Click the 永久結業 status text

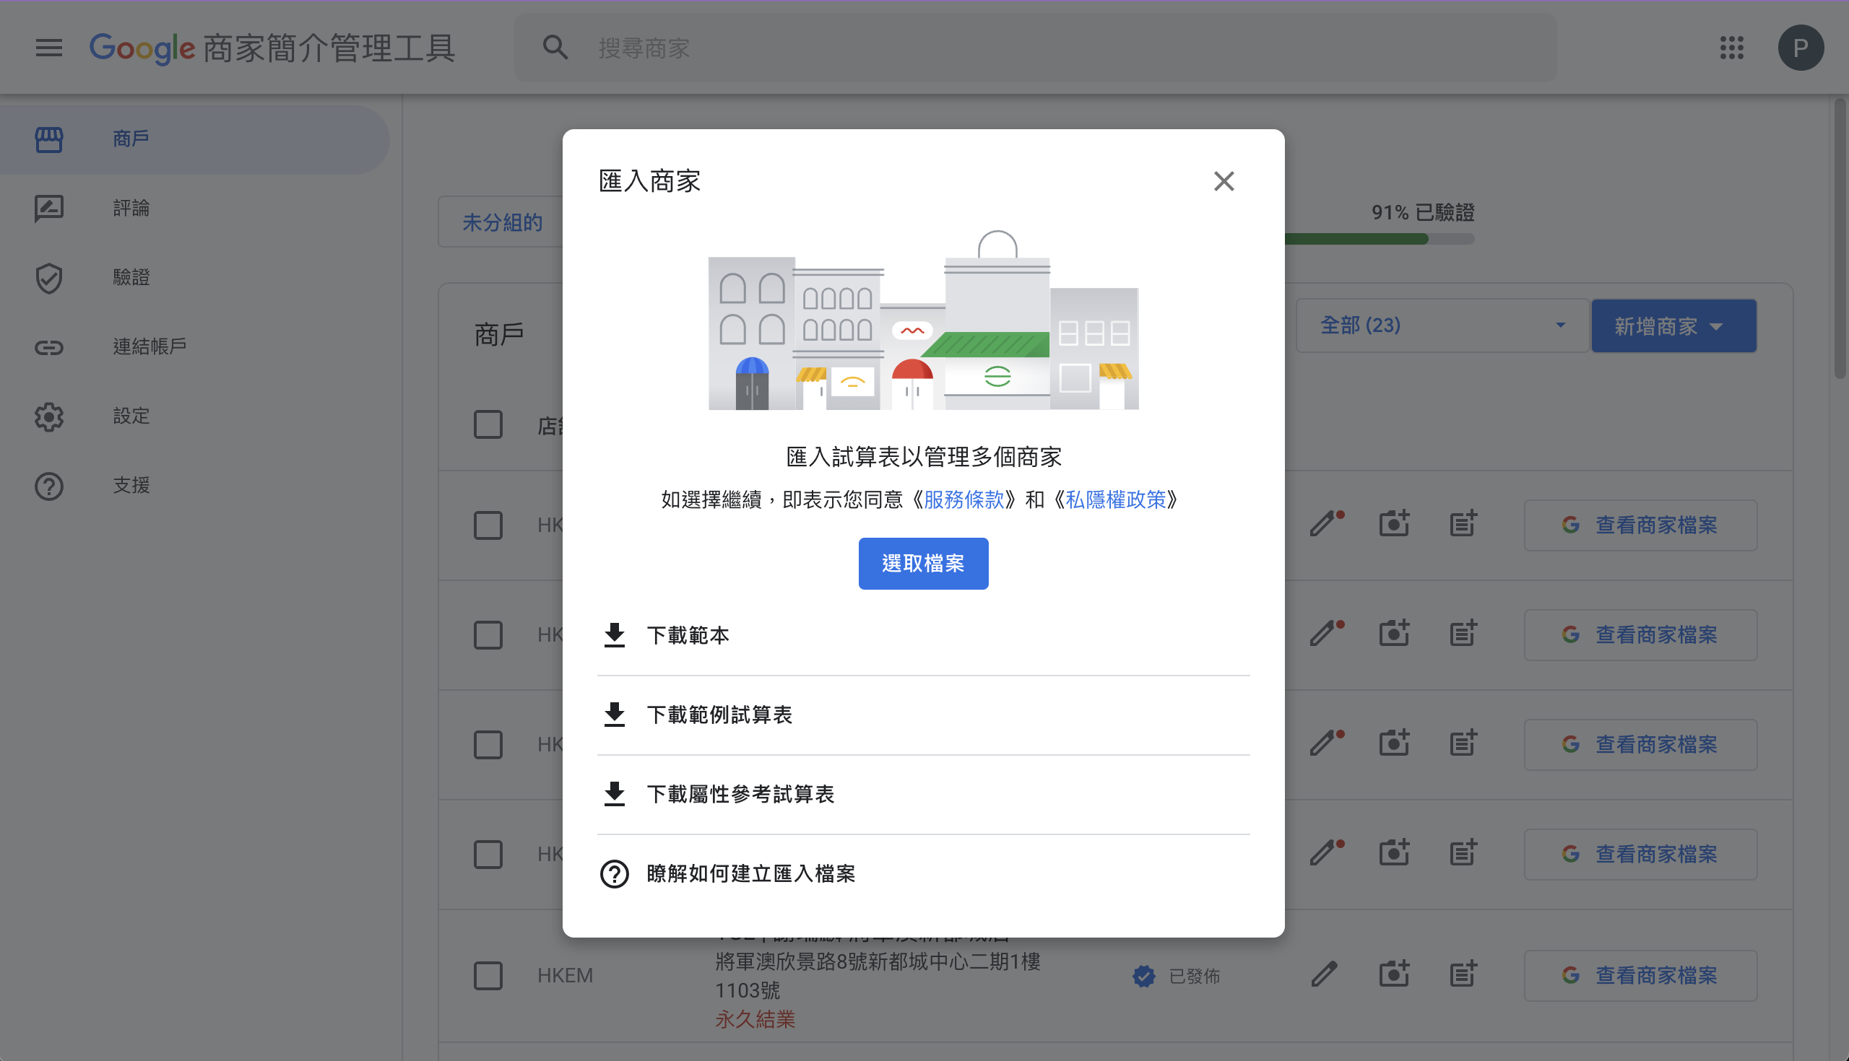click(755, 1019)
